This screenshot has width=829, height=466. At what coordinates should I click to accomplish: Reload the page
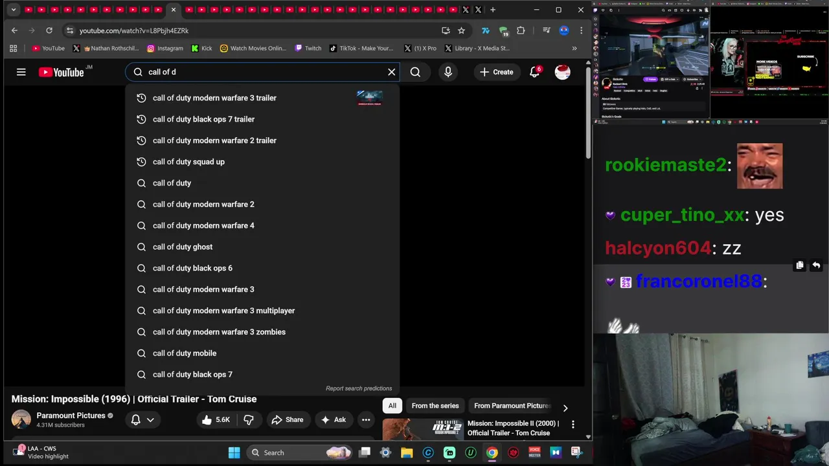(x=49, y=30)
